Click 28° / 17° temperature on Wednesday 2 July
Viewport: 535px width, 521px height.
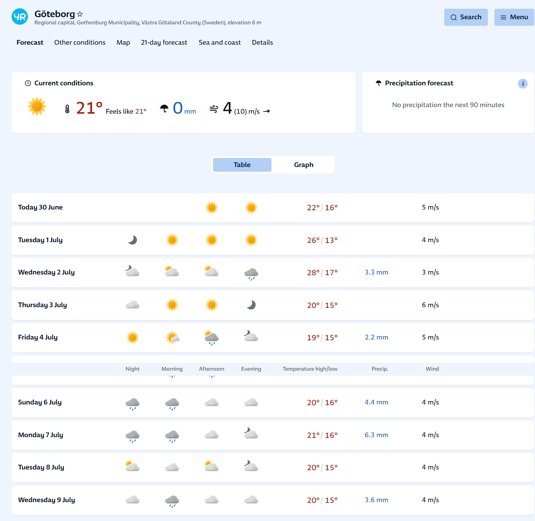322,273
